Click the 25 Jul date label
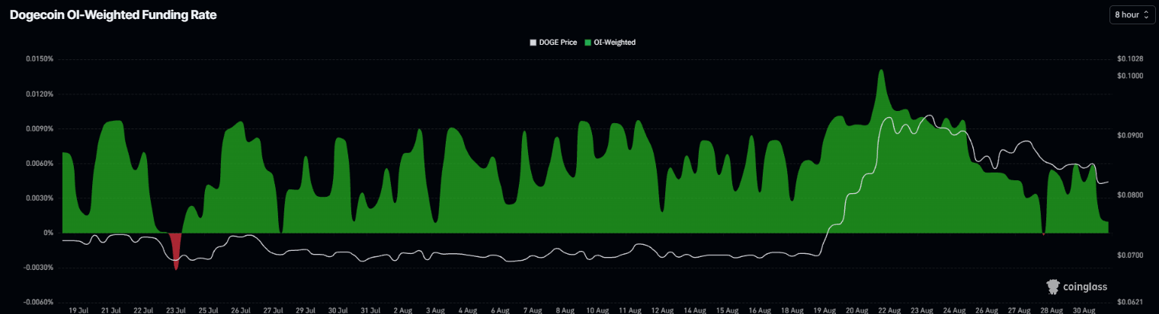 coord(208,310)
